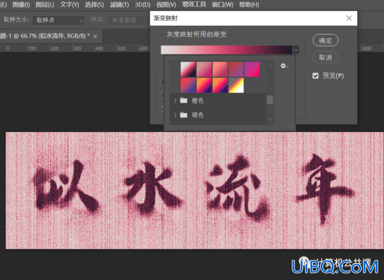Expand the 绿色 gradient folder

coord(175,115)
